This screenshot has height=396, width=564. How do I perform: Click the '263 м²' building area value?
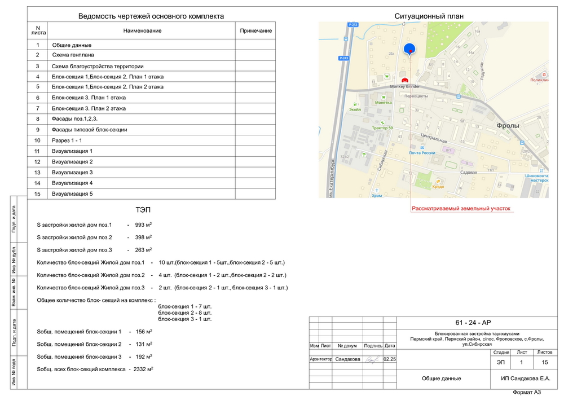[143, 250]
